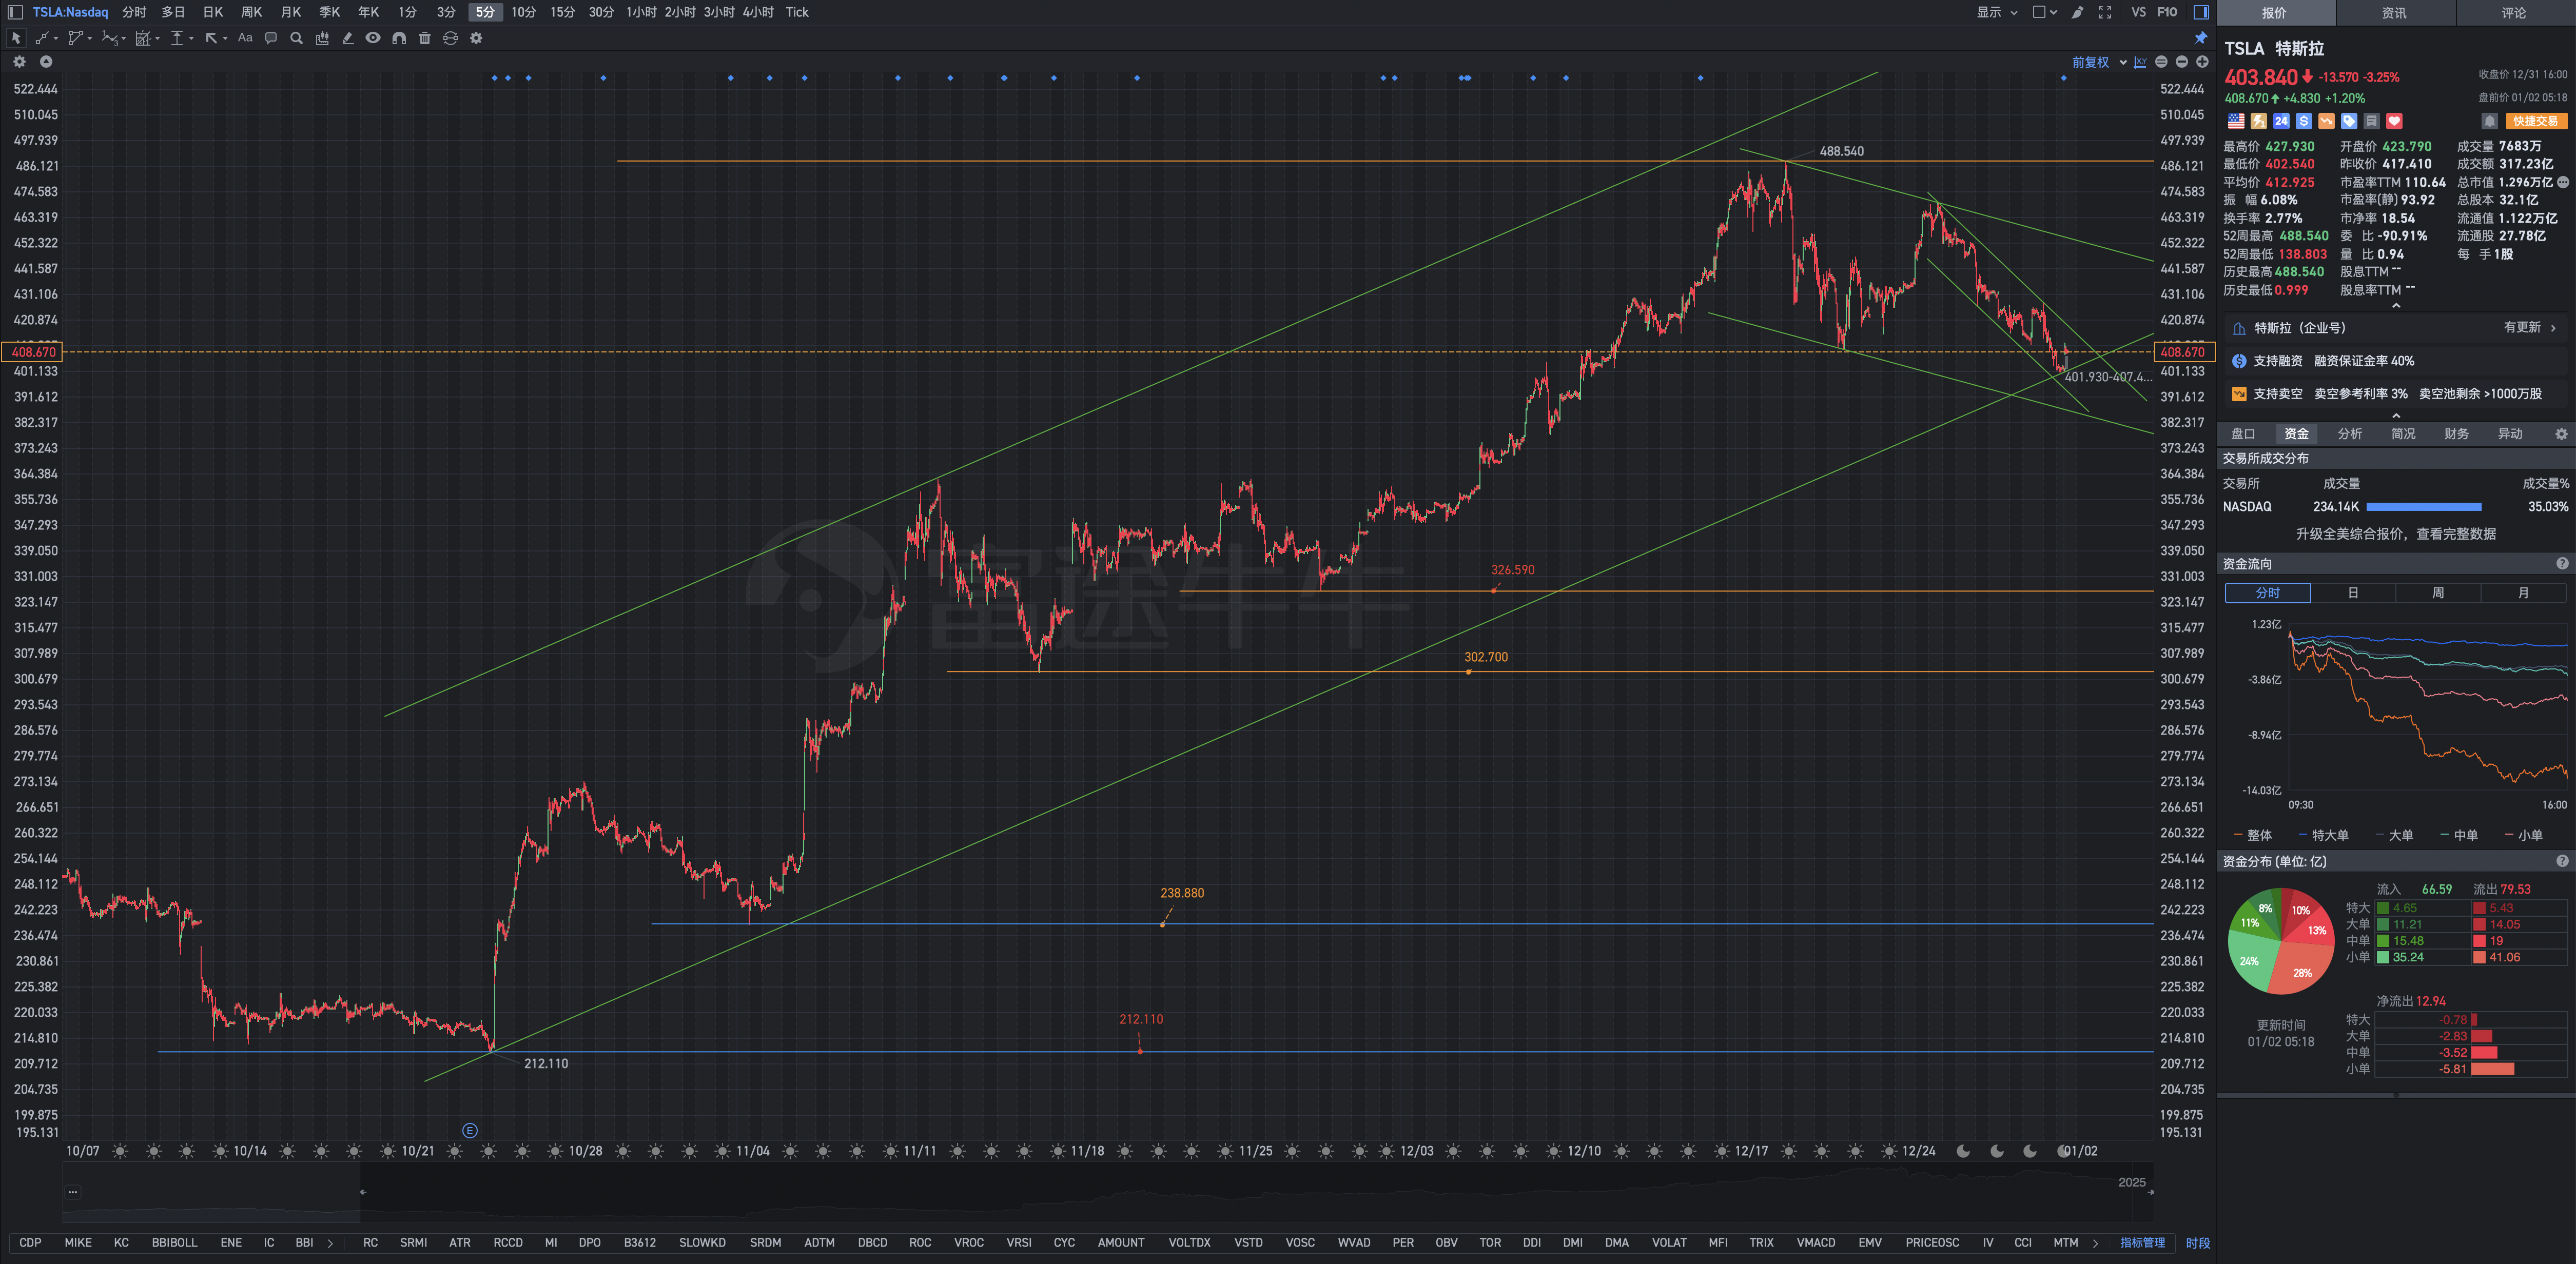
Task: Open the 显示 display dropdown
Action: [x=1996, y=12]
